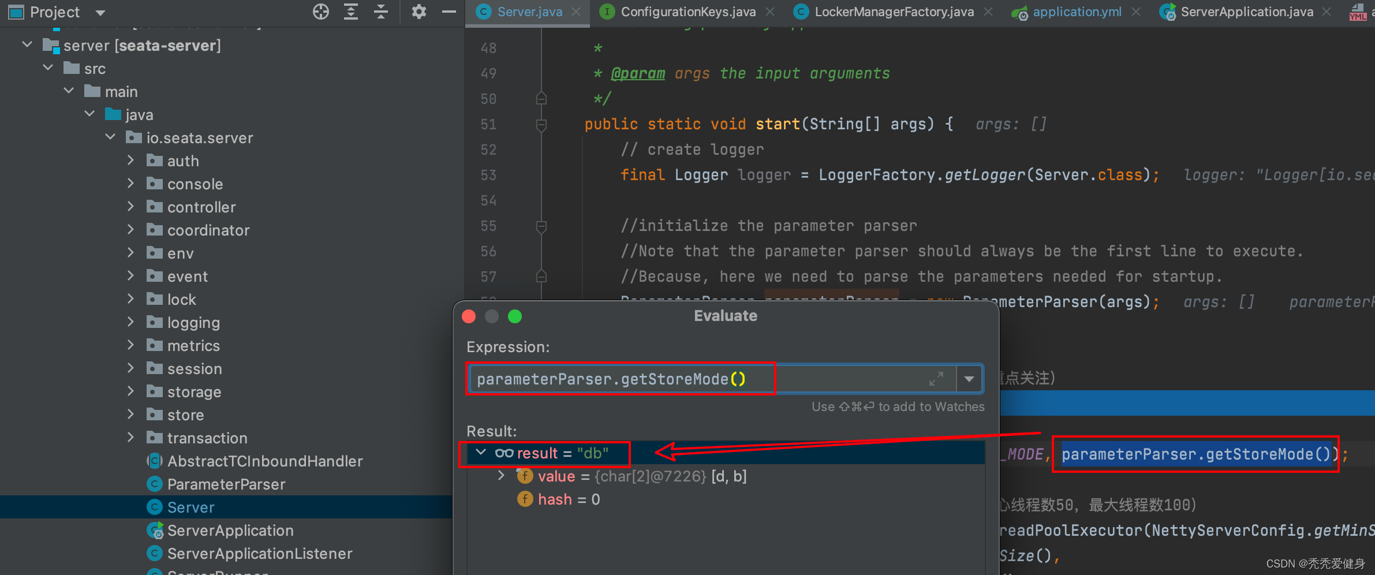Image resolution: width=1375 pixels, height=575 pixels.
Task: Close the LockerManagerFactory.java tab
Action: tap(988, 12)
